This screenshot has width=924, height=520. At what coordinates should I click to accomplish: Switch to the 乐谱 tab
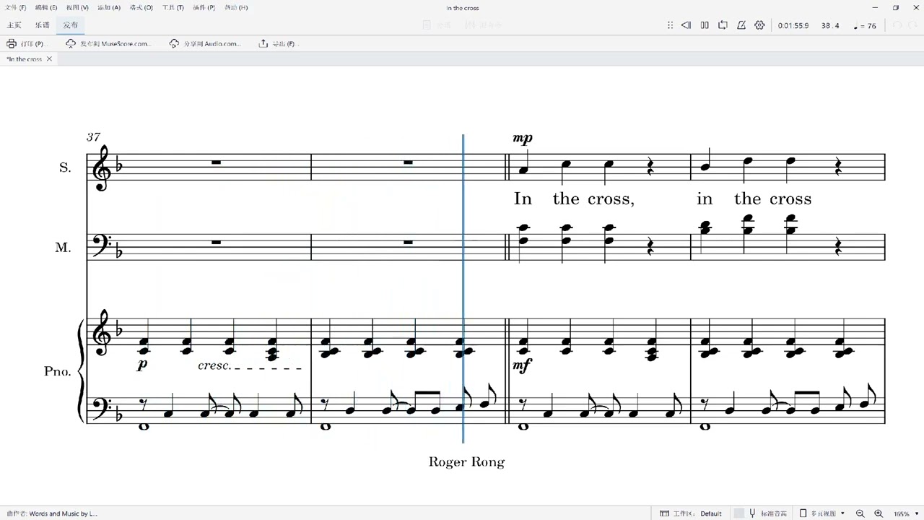[42, 25]
